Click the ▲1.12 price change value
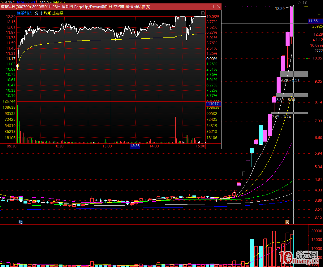The width and height of the screenshot is (323, 267). [318, 40]
